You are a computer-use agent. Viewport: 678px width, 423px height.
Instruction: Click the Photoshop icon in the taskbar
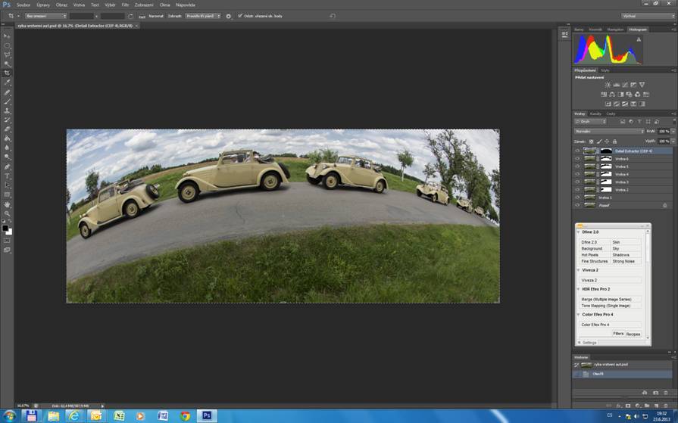(x=207, y=415)
